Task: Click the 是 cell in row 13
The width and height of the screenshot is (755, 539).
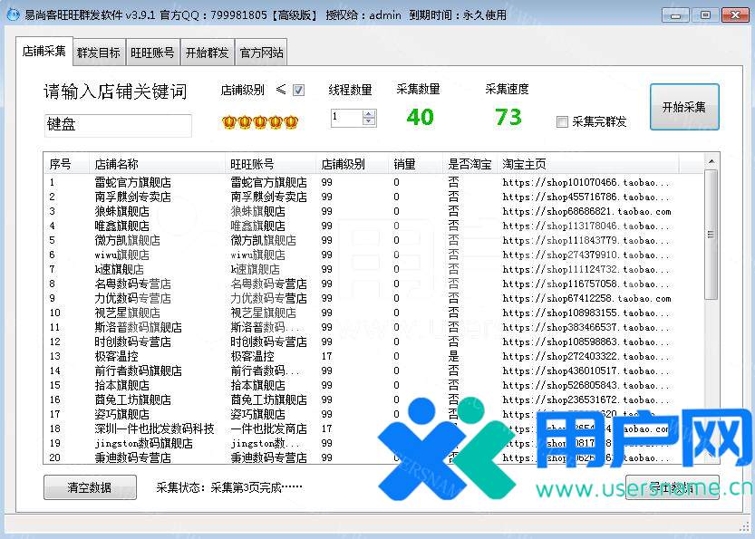Action: (x=453, y=356)
